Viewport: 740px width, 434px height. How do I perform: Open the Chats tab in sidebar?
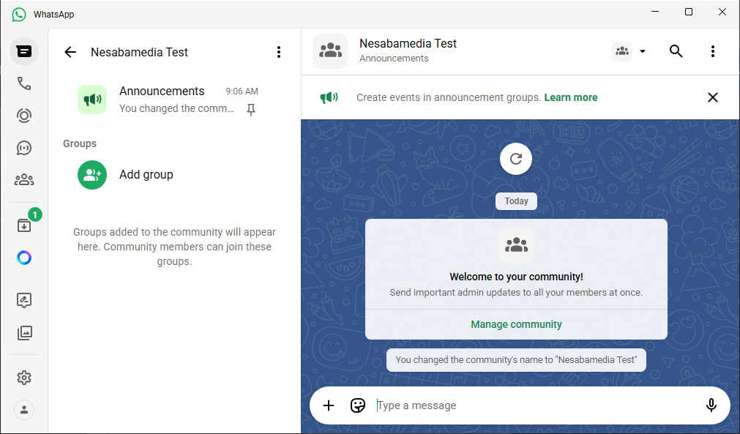[x=24, y=51]
